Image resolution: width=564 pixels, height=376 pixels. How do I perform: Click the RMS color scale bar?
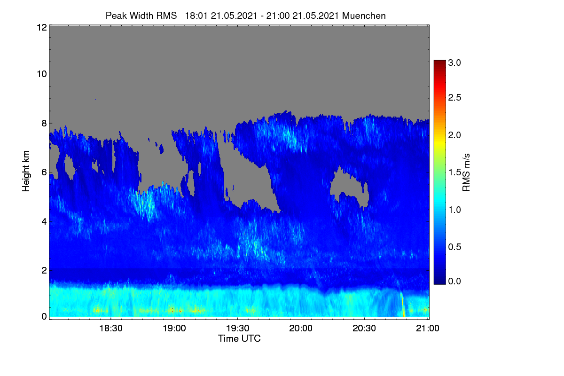(x=439, y=172)
